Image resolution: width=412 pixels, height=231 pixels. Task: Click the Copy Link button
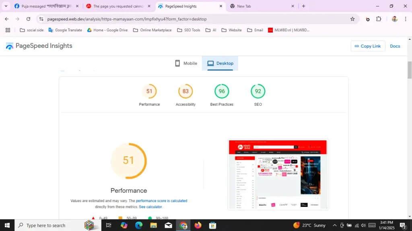click(368, 46)
